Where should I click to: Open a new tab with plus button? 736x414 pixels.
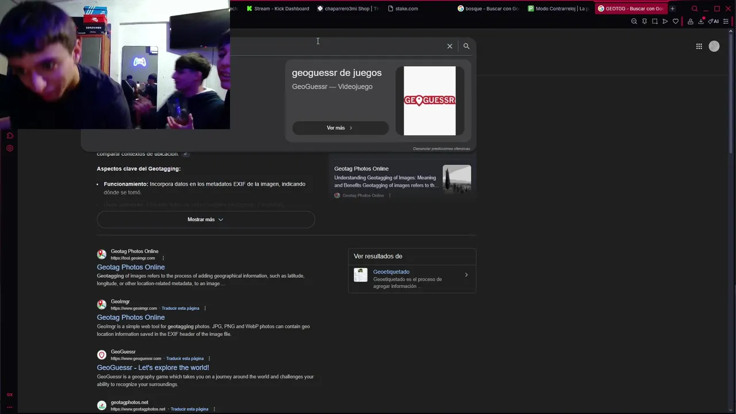tap(672, 9)
